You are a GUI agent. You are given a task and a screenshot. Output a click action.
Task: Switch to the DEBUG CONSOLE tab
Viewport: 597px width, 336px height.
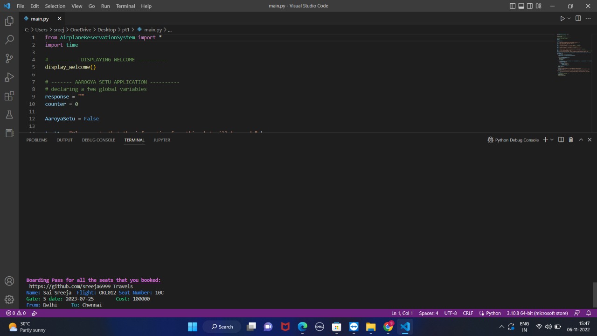click(x=98, y=140)
